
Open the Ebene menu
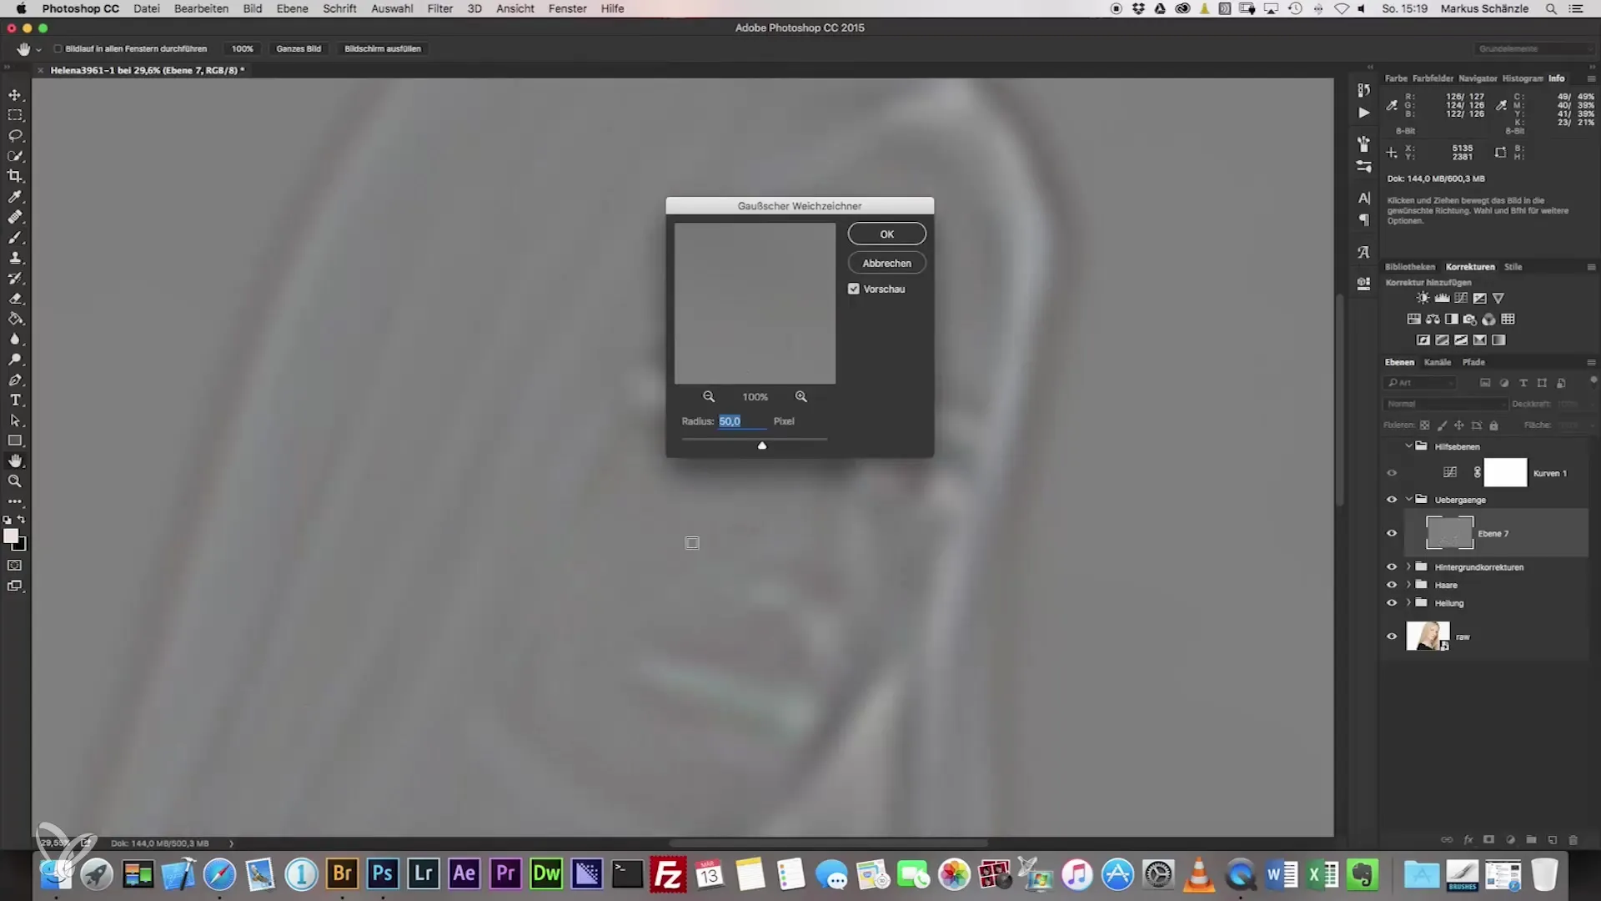292,8
